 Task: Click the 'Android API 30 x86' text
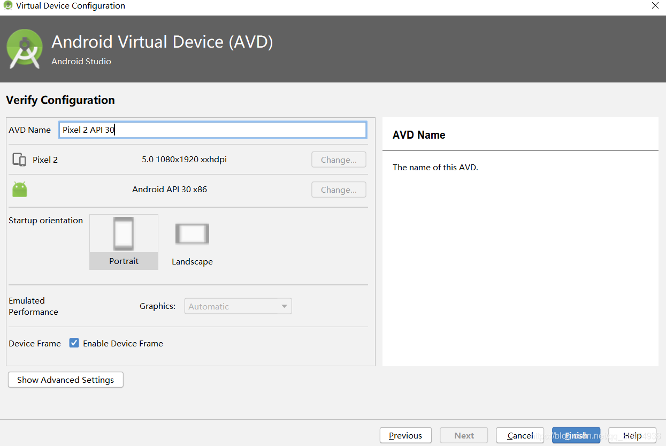pos(170,190)
